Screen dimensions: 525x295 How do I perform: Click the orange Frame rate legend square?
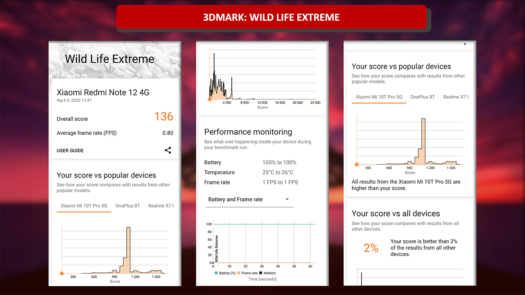pyautogui.click(x=239, y=273)
